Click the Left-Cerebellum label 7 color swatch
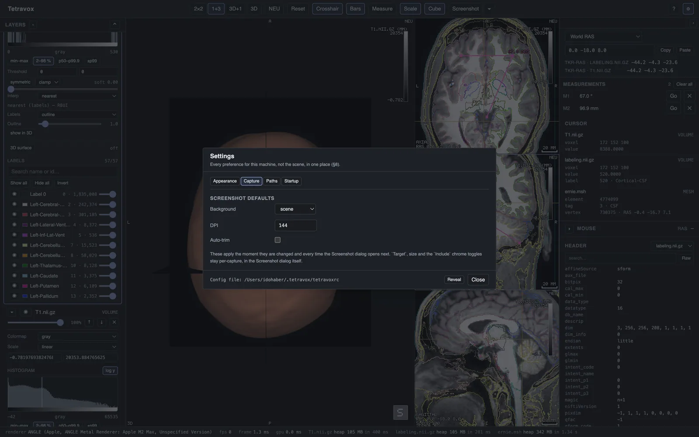 pos(25,245)
